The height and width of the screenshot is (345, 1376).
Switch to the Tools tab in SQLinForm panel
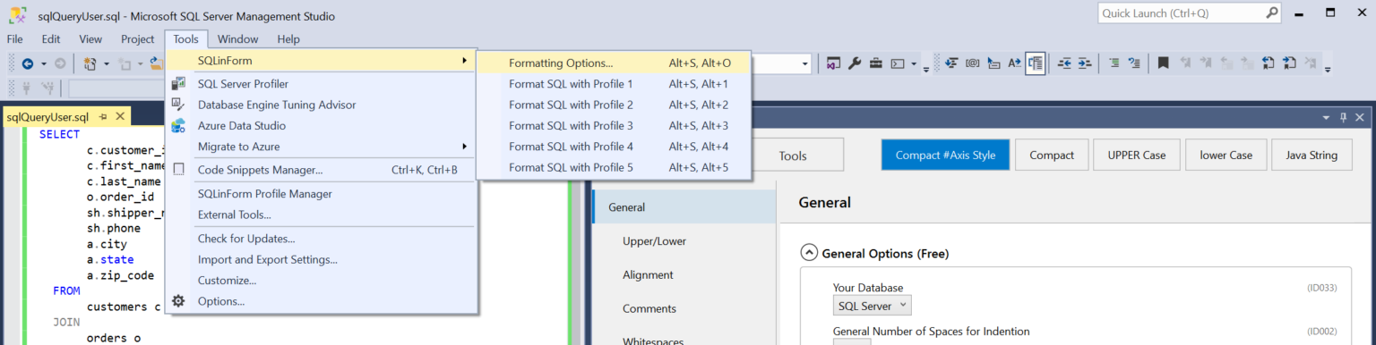pos(793,156)
